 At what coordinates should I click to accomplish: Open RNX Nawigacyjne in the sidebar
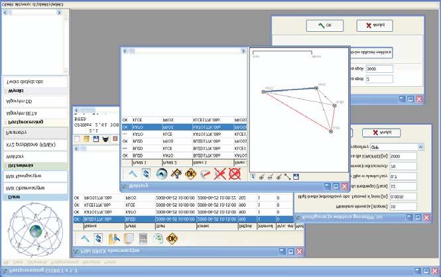[35, 176]
